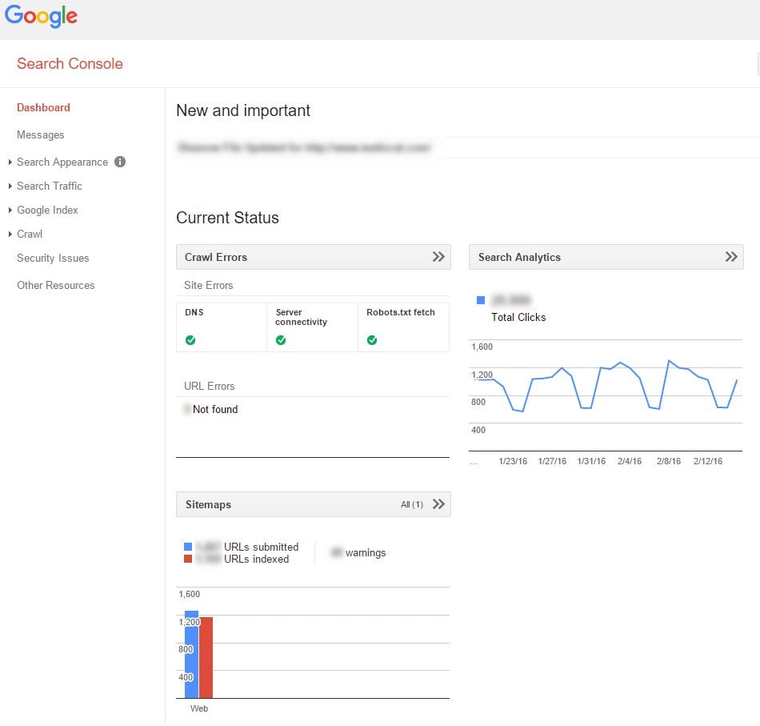Select Google Index in the sidebar
The image size is (760, 726).
pos(47,210)
